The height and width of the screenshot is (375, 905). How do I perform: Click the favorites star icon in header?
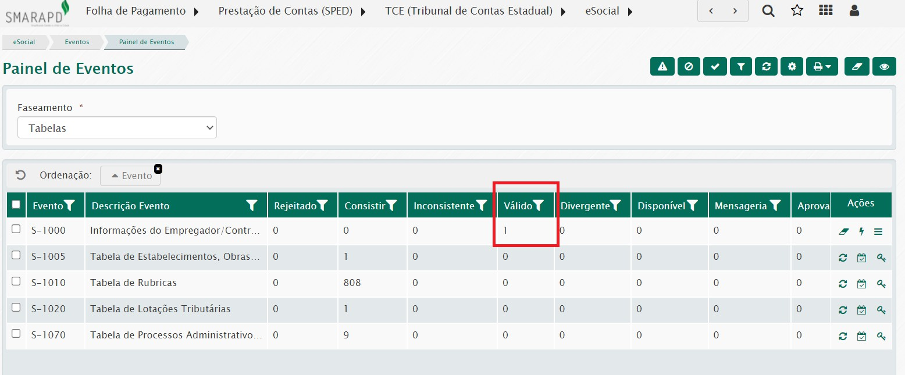pos(797,10)
